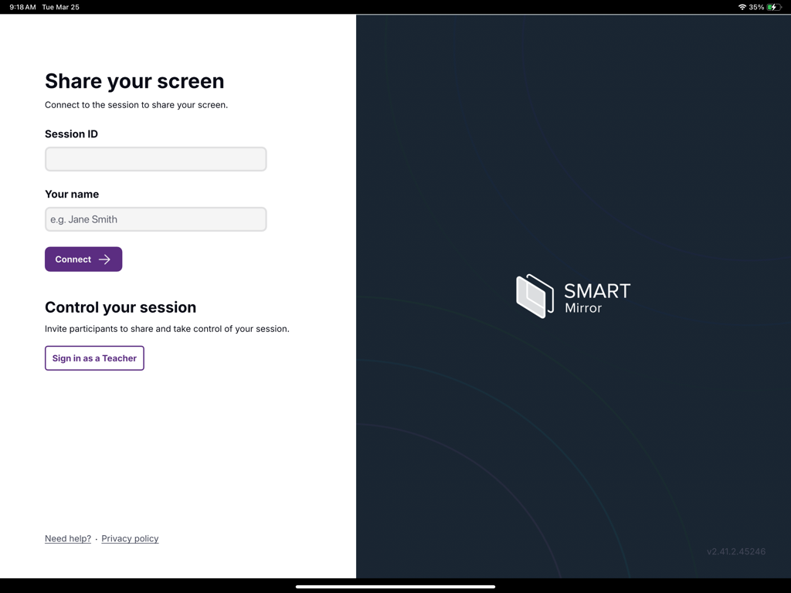Click the Share your screen heading
Screen dimensions: 791x593
click(134, 81)
